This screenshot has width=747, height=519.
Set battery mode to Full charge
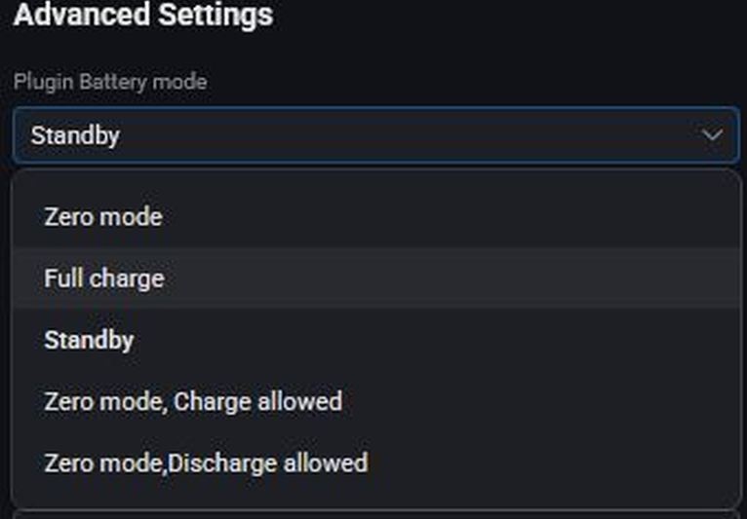(x=104, y=278)
